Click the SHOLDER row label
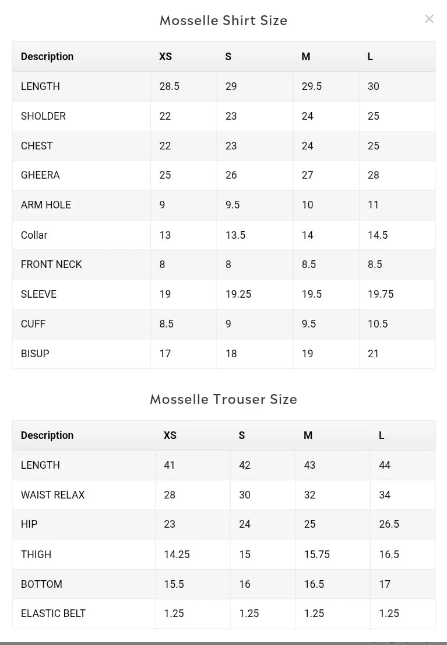The width and height of the screenshot is (447, 645). point(43,116)
